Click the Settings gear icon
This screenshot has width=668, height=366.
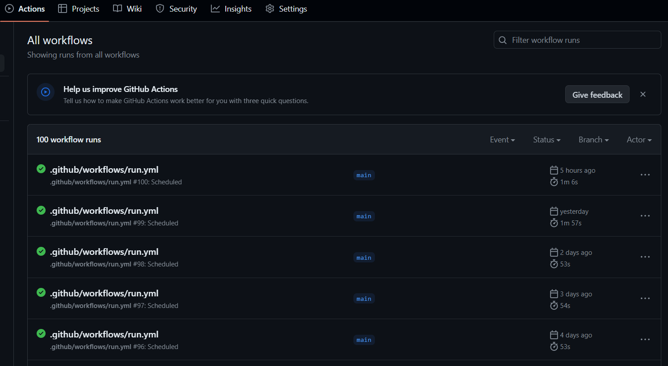point(270,8)
